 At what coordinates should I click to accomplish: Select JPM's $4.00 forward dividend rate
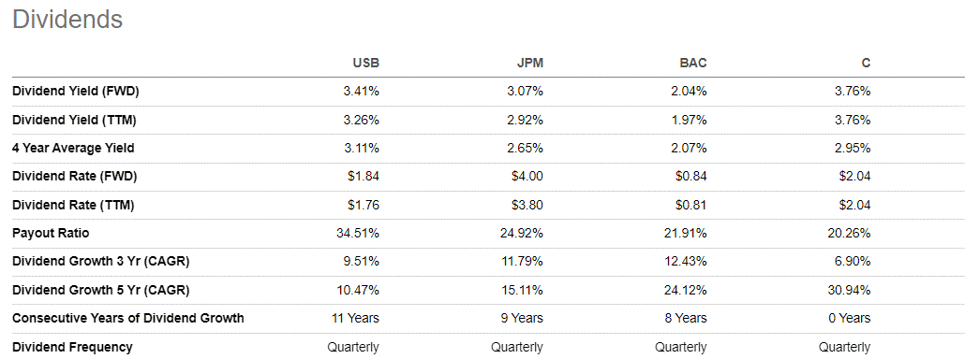[x=527, y=176]
